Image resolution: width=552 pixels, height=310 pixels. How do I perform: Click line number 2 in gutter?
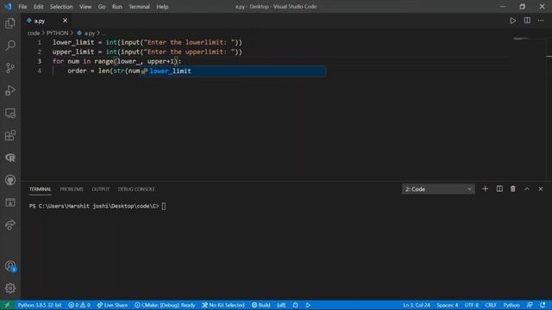click(x=40, y=52)
